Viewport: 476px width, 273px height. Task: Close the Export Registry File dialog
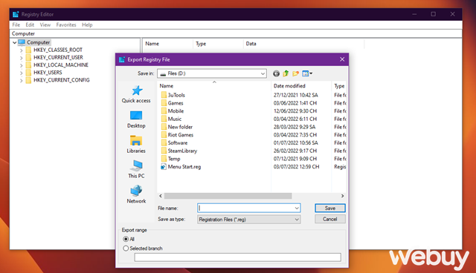point(342,59)
